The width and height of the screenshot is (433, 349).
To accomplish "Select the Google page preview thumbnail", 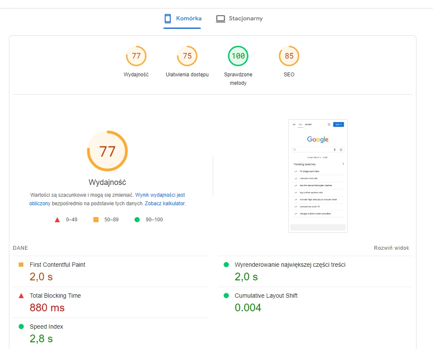I will (318, 176).
